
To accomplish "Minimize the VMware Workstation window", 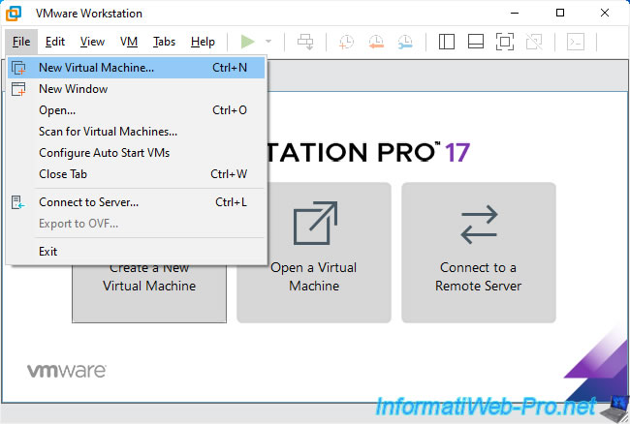I will click(x=515, y=13).
